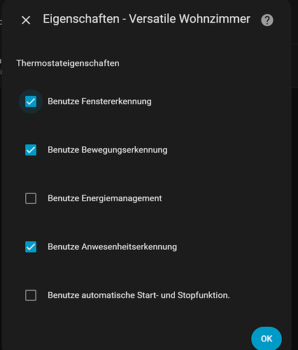Uncheck the Benutze Fenstererkennung checkbox
The height and width of the screenshot is (350, 298).
pyautogui.click(x=31, y=101)
